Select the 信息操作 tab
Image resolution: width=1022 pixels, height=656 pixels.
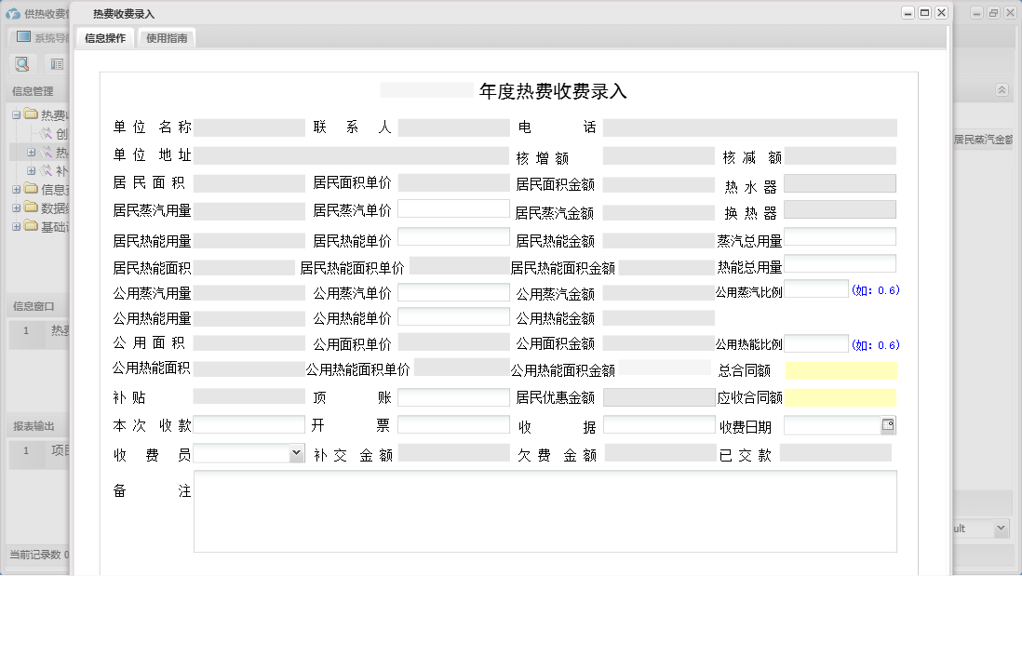[104, 38]
